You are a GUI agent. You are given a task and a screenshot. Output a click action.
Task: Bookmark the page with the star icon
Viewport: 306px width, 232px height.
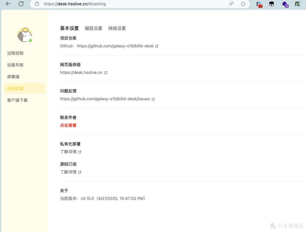coord(243,4)
